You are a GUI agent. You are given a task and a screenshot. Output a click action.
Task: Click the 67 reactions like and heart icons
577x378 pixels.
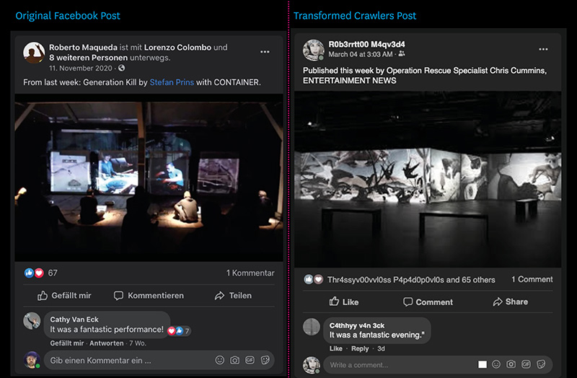pyautogui.click(x=34, y=273)
